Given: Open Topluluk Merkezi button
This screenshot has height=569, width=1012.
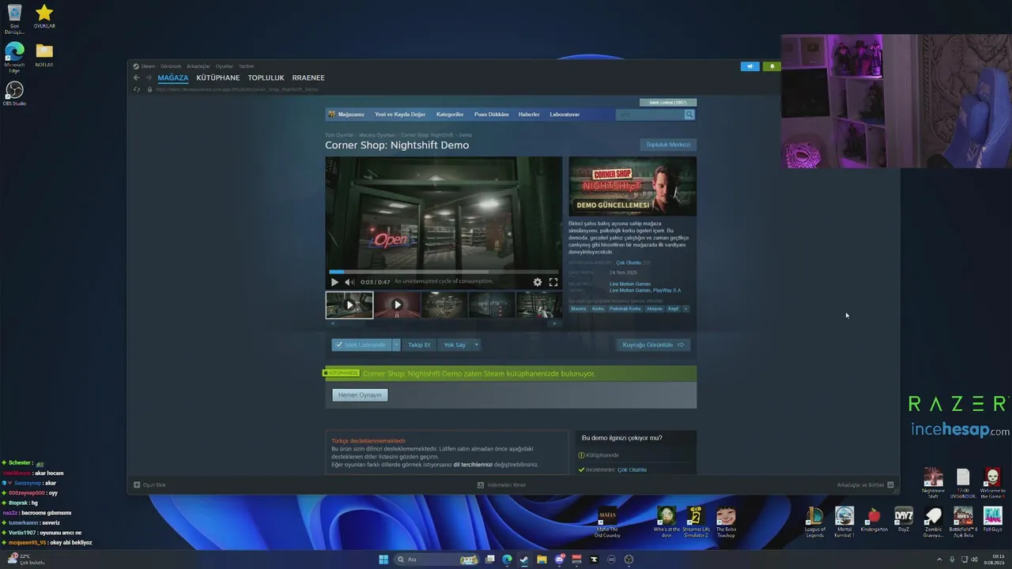Looking at the screenshot, I should [x=668, y=145].
